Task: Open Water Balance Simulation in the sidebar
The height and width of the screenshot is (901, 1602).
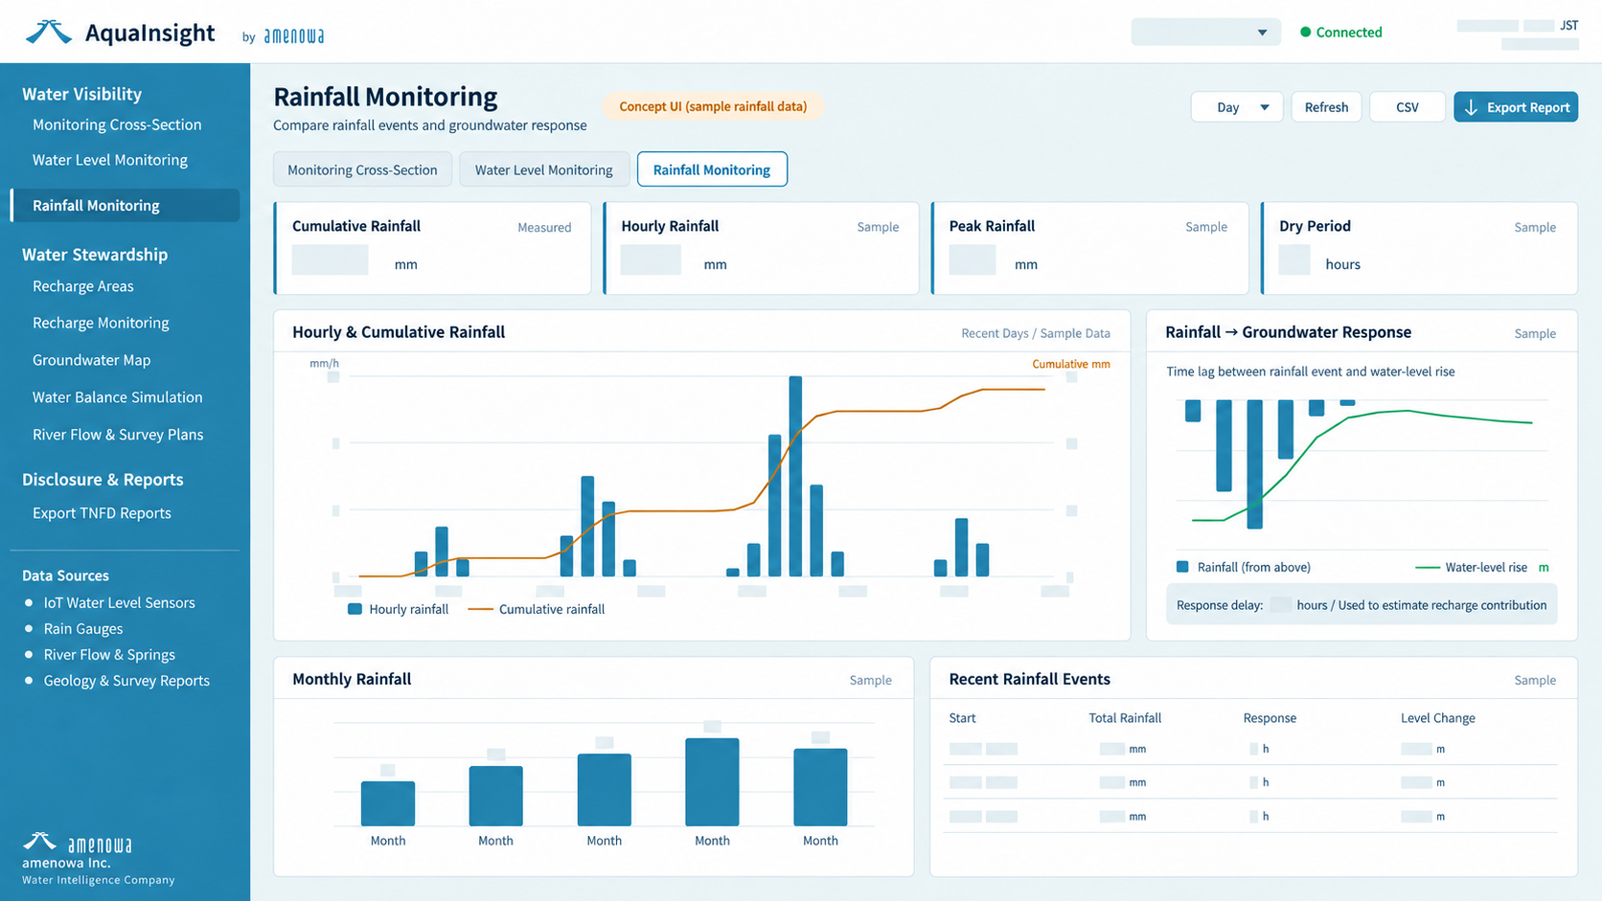Action: 118,397
